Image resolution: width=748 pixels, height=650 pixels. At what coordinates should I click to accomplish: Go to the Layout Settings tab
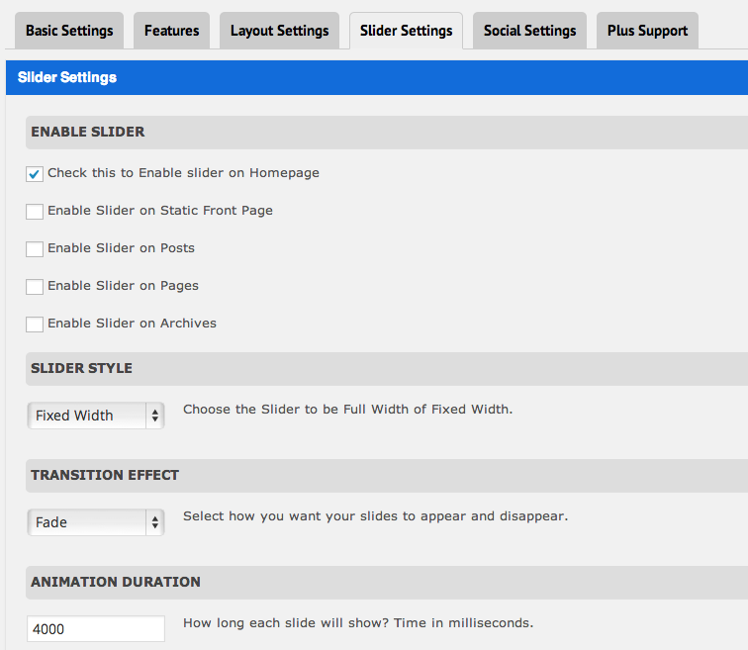[x=280, y=31]
